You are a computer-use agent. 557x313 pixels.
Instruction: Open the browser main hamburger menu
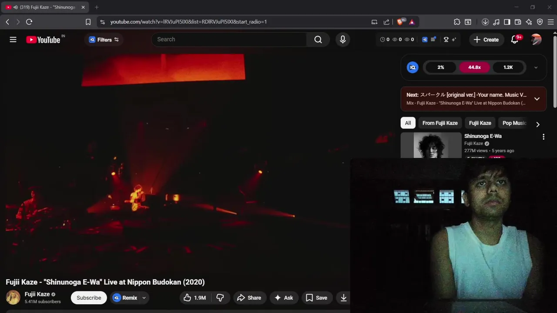pos(550,22)
